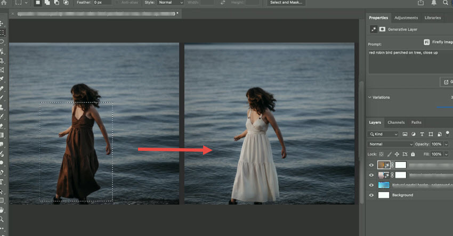453x236 pixels.
Task: Prevent auto-nesting into artboards lock
Action: point(405,154)
